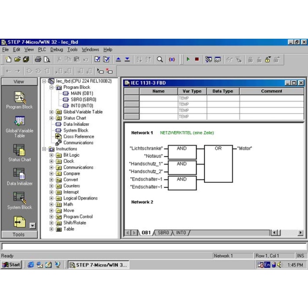Switch to the SBR0 editor tab
The width and height of the screenshot is (308, 308).
(163, 233)
